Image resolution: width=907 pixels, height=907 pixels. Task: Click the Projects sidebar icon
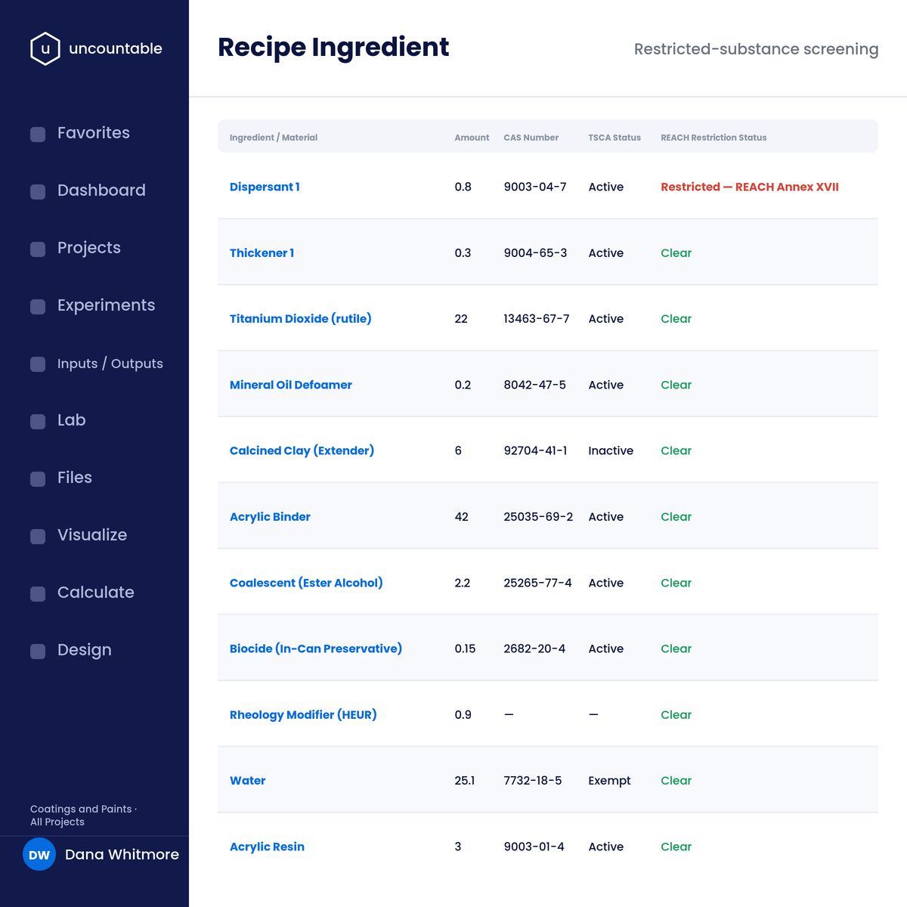[38, 249]
